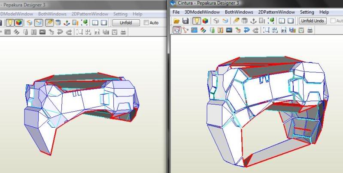Image resolution: width=343 pixels, height=173 pixels.
Task: Click the blue unfolded-cube icon in Cintura toolbar
Action: click(225, 21)
